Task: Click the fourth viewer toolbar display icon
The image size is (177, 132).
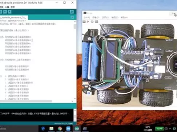Action: click(x=97, y=21)
